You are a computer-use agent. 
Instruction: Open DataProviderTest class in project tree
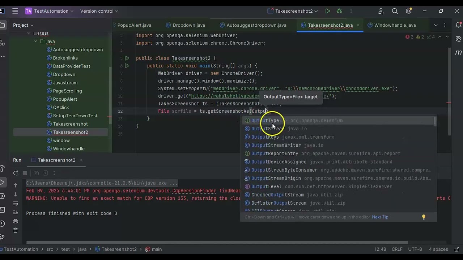pyautogui.click(x=71, y=66)
